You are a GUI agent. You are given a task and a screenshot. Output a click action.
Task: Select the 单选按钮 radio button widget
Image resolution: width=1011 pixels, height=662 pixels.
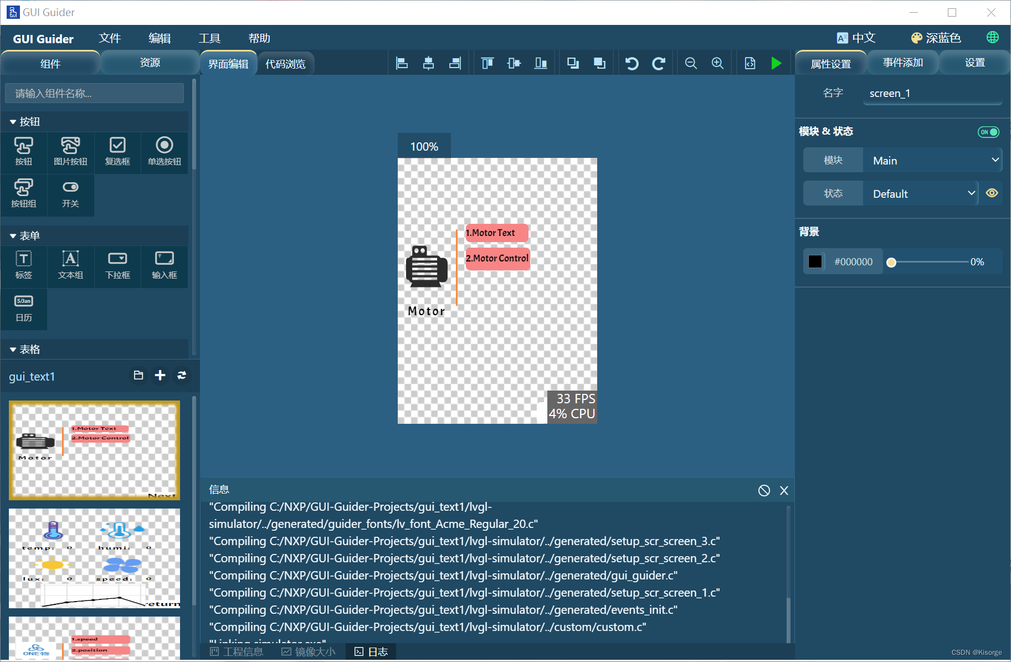click(165, 152)
